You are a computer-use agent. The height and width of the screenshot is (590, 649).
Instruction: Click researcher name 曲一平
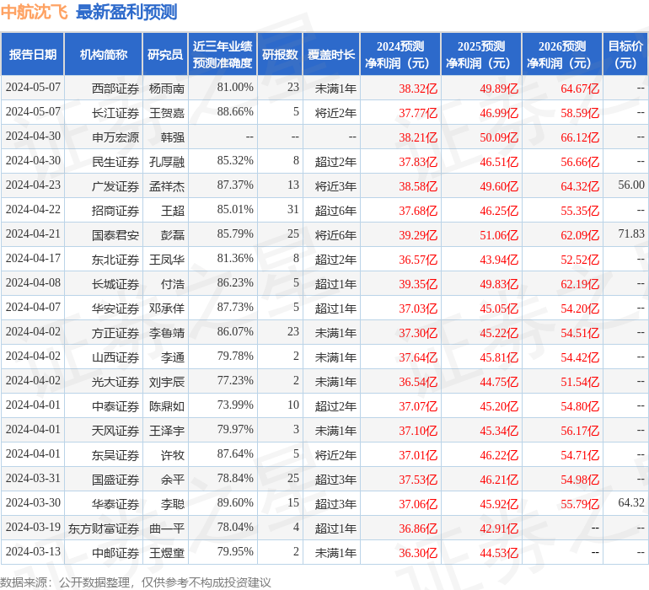pos(167,528)
